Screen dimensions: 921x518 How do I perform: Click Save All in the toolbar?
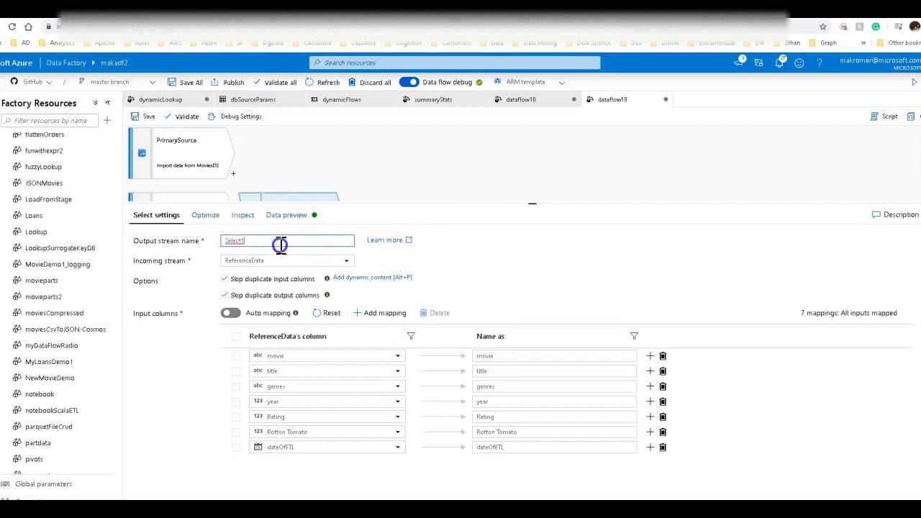tap(186, 82)
